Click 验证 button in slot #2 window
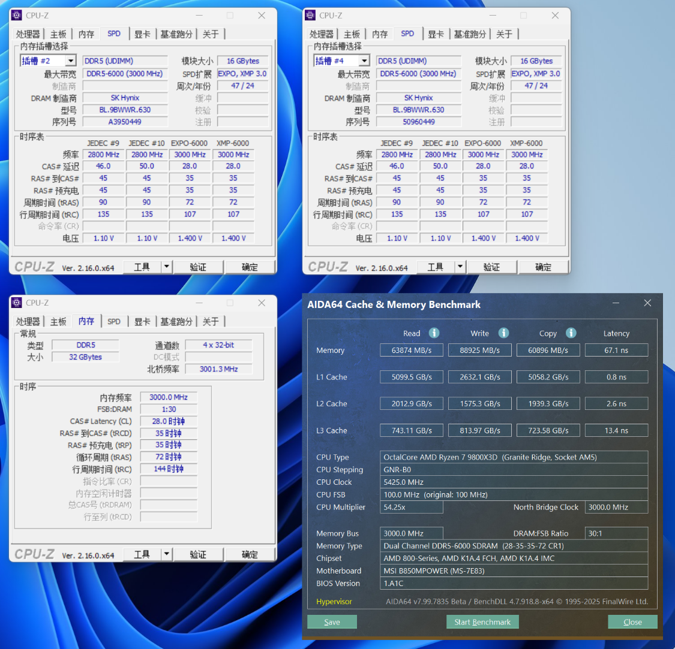Viewport: 675px width, 649px height. point(198,267)
